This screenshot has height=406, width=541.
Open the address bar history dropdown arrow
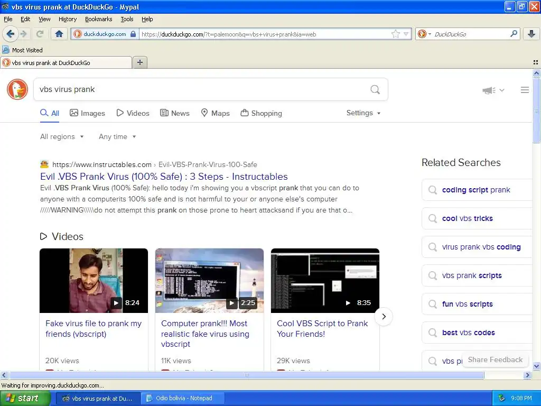[406, 34]
